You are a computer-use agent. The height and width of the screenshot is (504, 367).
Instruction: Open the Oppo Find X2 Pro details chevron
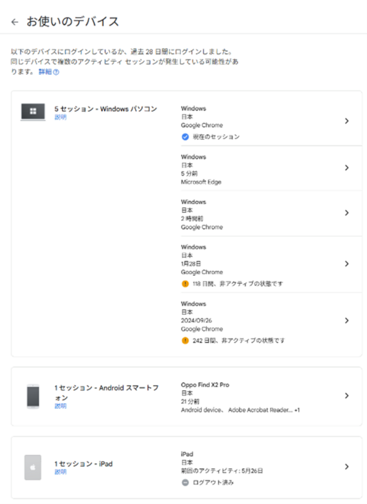click(x=347, y=396)
